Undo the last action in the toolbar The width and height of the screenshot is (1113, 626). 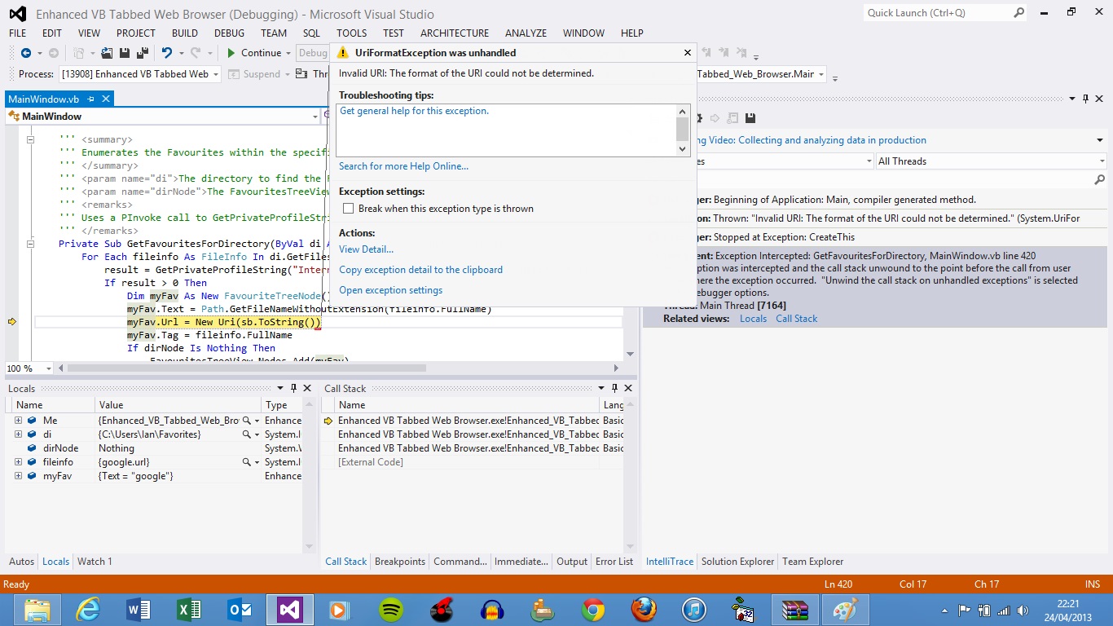(167, 53)
